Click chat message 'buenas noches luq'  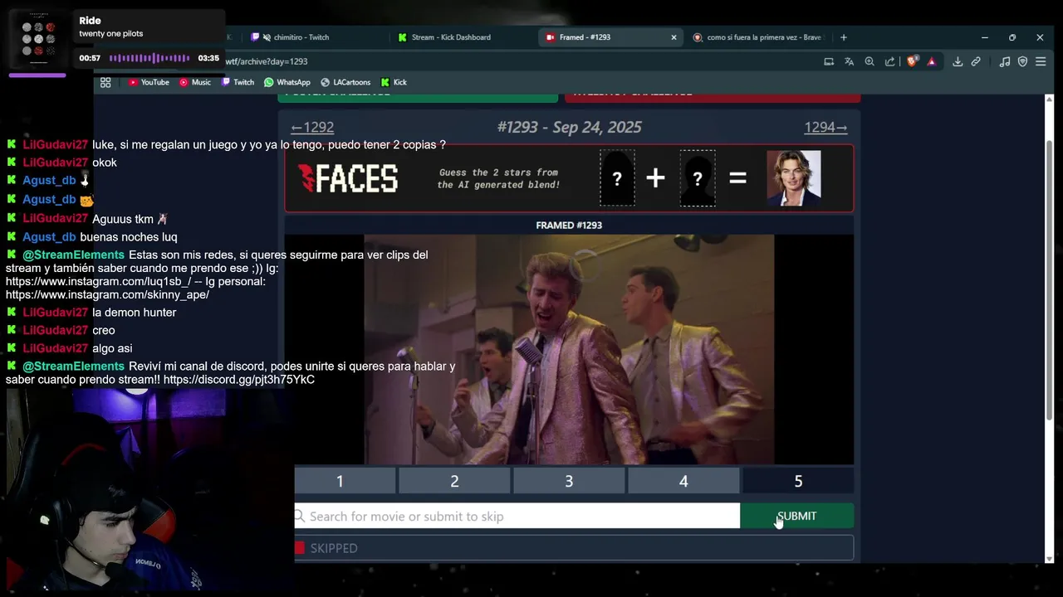129,237
